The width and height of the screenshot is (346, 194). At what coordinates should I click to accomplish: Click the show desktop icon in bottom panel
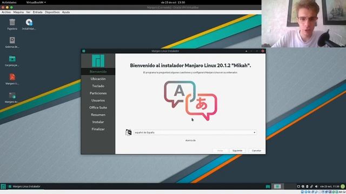[x=268, y=186]
